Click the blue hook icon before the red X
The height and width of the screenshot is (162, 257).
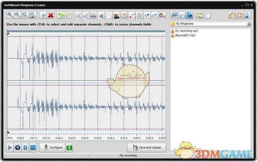[43, 15]
